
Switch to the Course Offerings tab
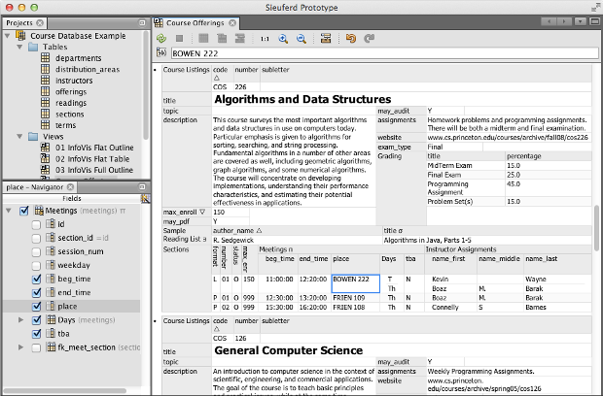point(195,22)
